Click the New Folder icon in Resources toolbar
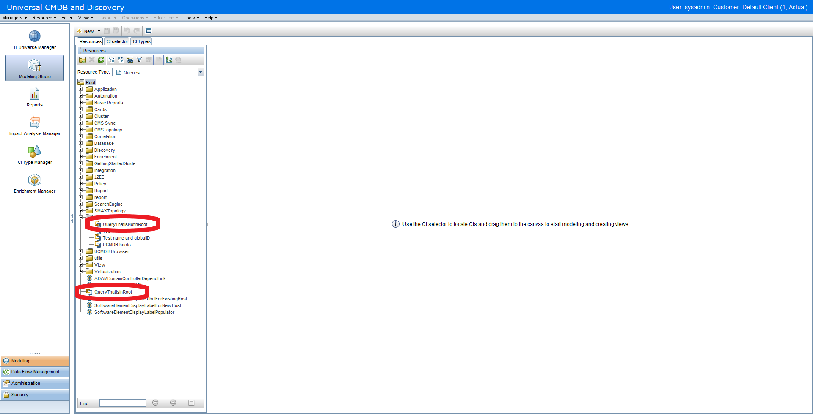Screen dimensions: 813x414 click(x=83, y=60)
